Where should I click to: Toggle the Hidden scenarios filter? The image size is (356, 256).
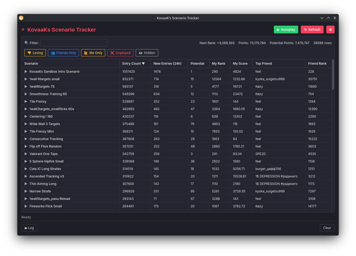click(147, 53)
